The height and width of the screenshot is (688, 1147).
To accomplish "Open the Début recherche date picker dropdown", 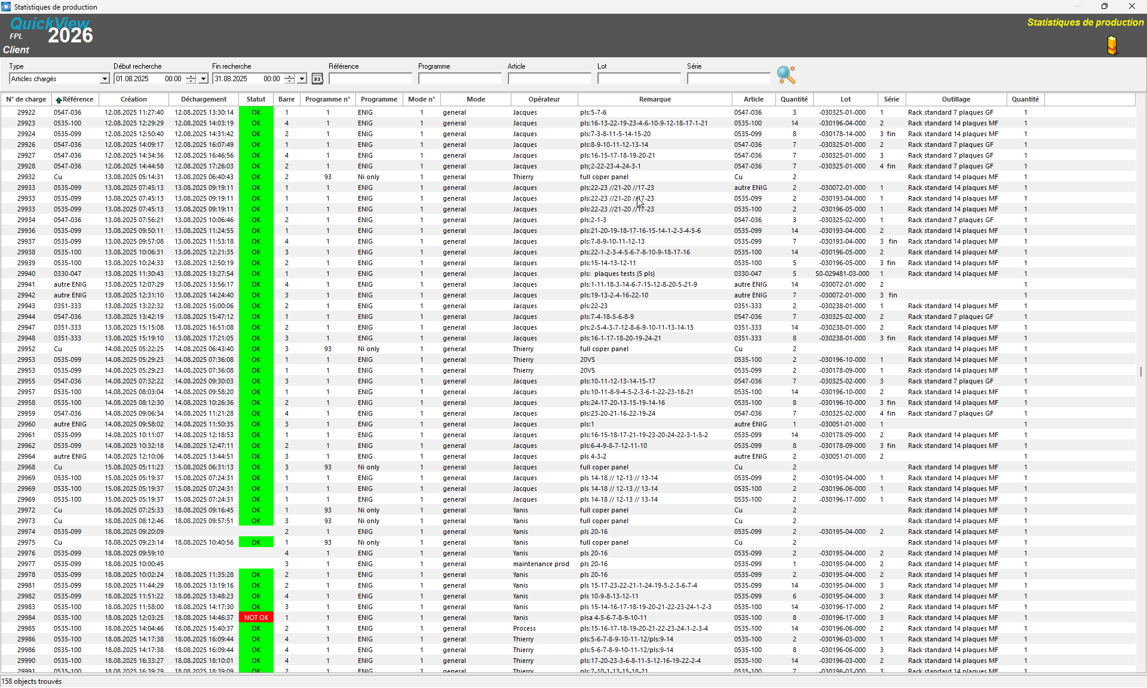I will (x=203, y=79).
